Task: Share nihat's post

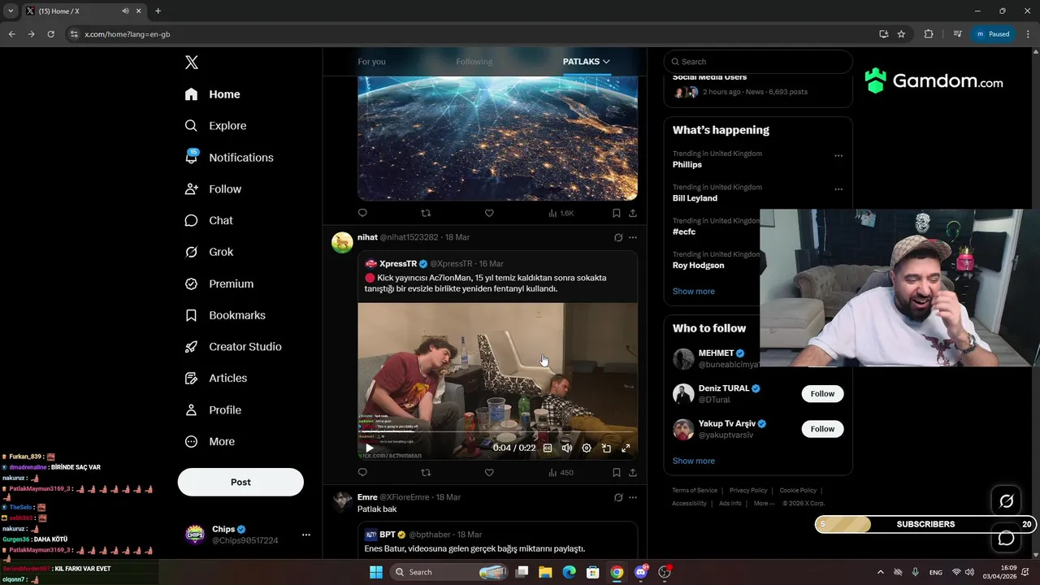Action: click(x=632, y=472)
